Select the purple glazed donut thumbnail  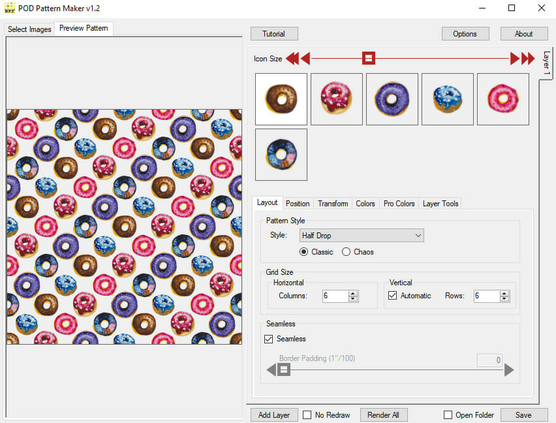pos(392,99)
